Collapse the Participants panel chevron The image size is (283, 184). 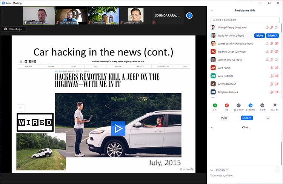pyautogui.click(x=212, y=11)
